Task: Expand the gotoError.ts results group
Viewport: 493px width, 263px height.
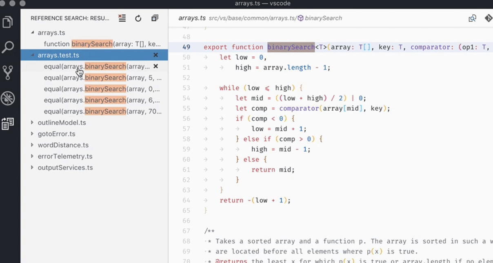Action: pyautogui.click(x=33, y=134)
